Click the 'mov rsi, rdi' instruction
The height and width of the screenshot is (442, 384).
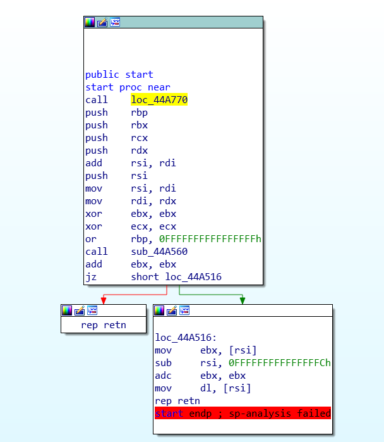coord(131,188)
